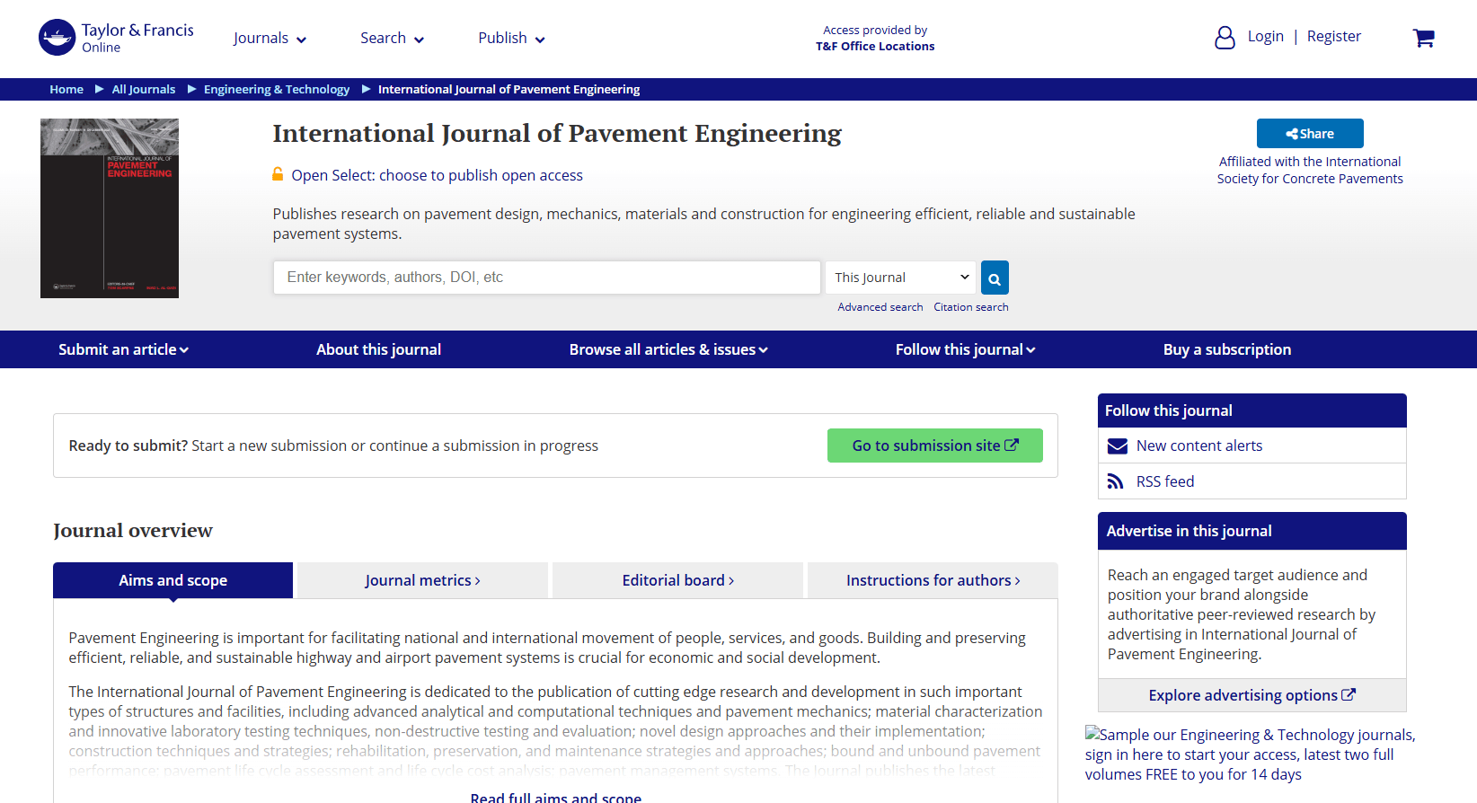Click the journal cover thumbnail

point(110,208)
